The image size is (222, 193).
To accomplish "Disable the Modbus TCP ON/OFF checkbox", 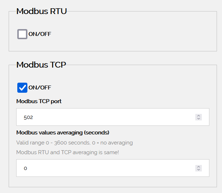I will [22, 87].
